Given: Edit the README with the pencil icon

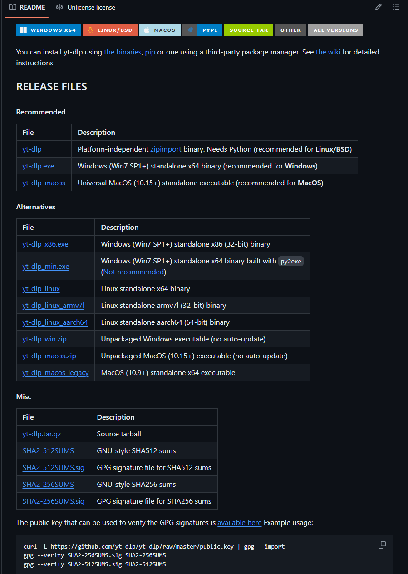Looking at the screenshot, I should pyautogui.click(x=378, y=7).
